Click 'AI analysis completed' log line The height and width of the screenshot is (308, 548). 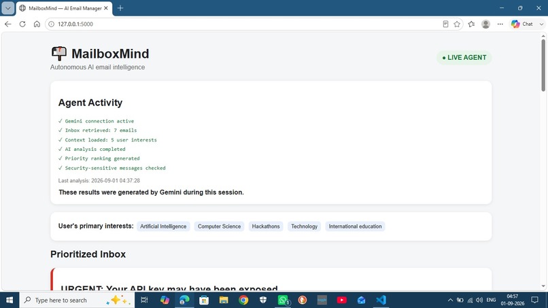[92, 149]
